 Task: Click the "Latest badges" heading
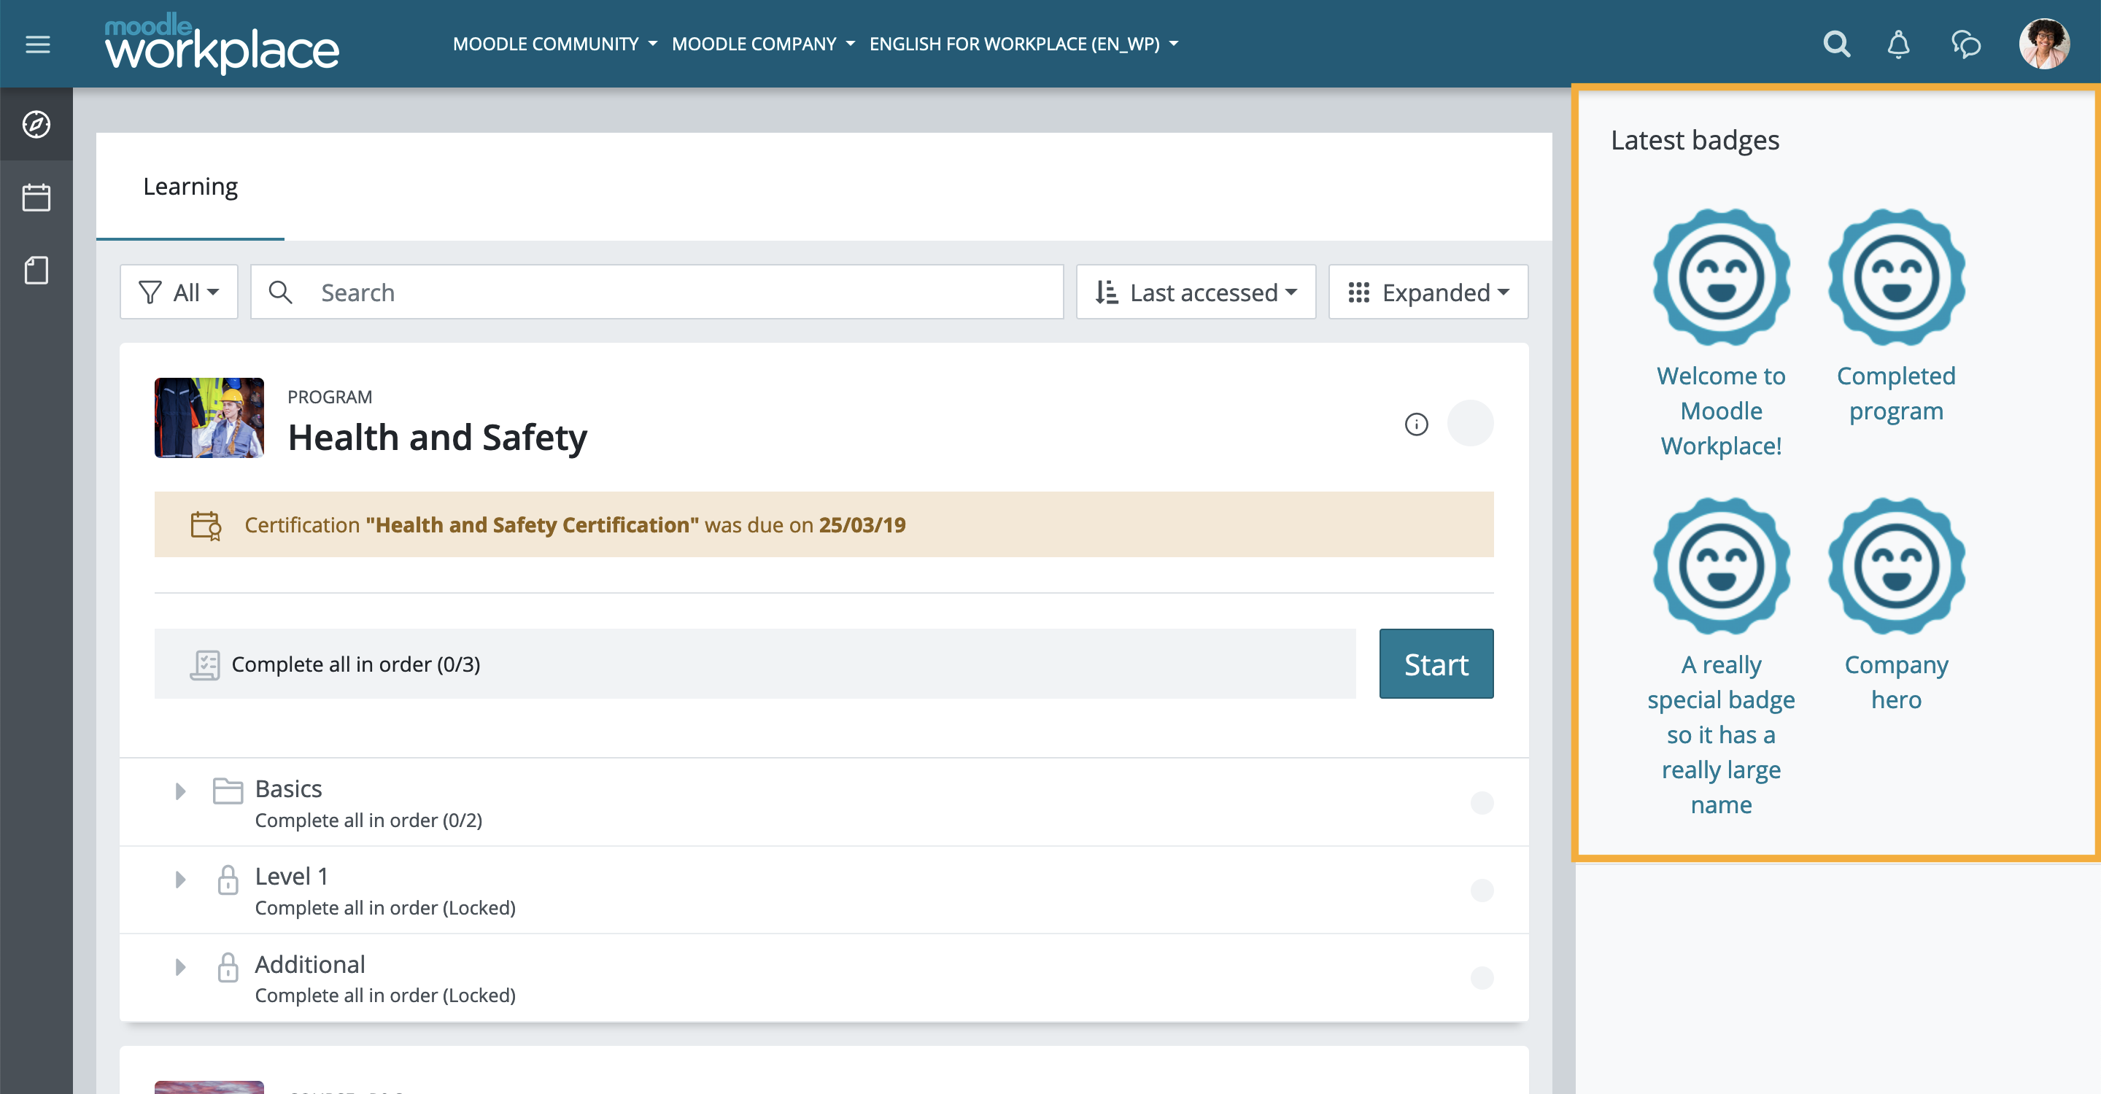click(1695, 140)
